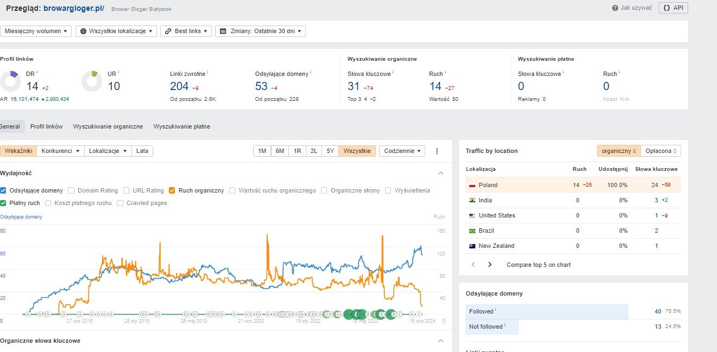Image resolution: width=717 pixels, height=352 pixels.
Task: Set chart range to 1R
Action: tap(297, 151)
